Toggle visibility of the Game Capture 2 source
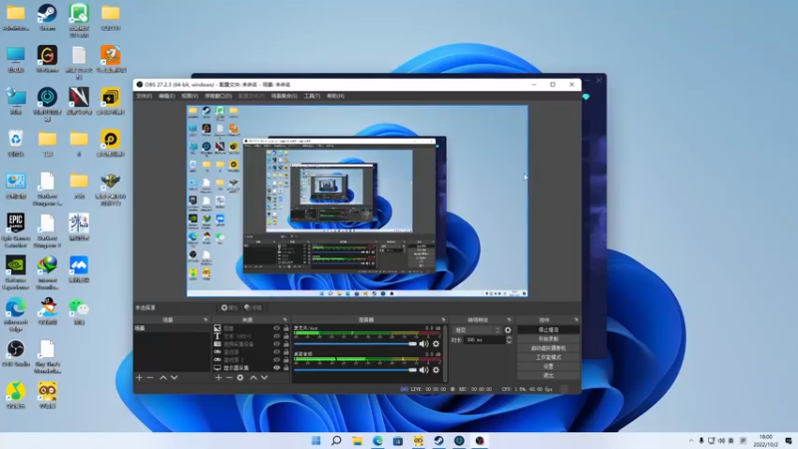 [x=277, y=360]
